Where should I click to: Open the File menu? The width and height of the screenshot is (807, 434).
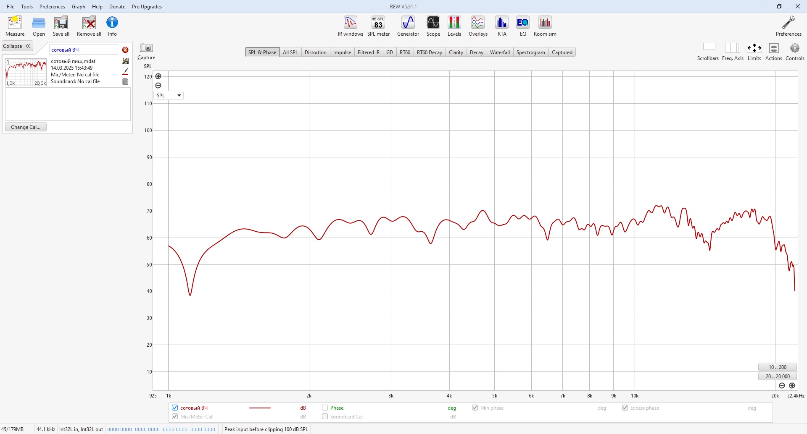pos(11,7)
